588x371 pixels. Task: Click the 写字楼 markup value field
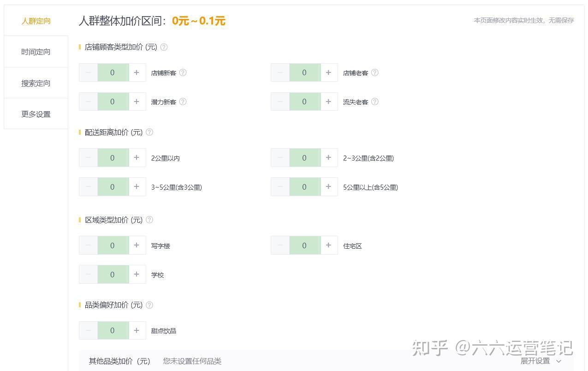tap(113, 245)
